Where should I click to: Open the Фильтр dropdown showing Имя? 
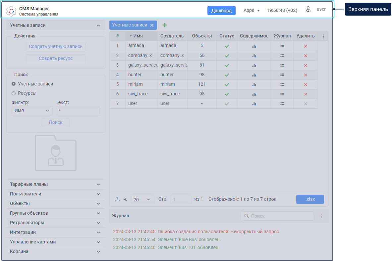pos(32,111)
